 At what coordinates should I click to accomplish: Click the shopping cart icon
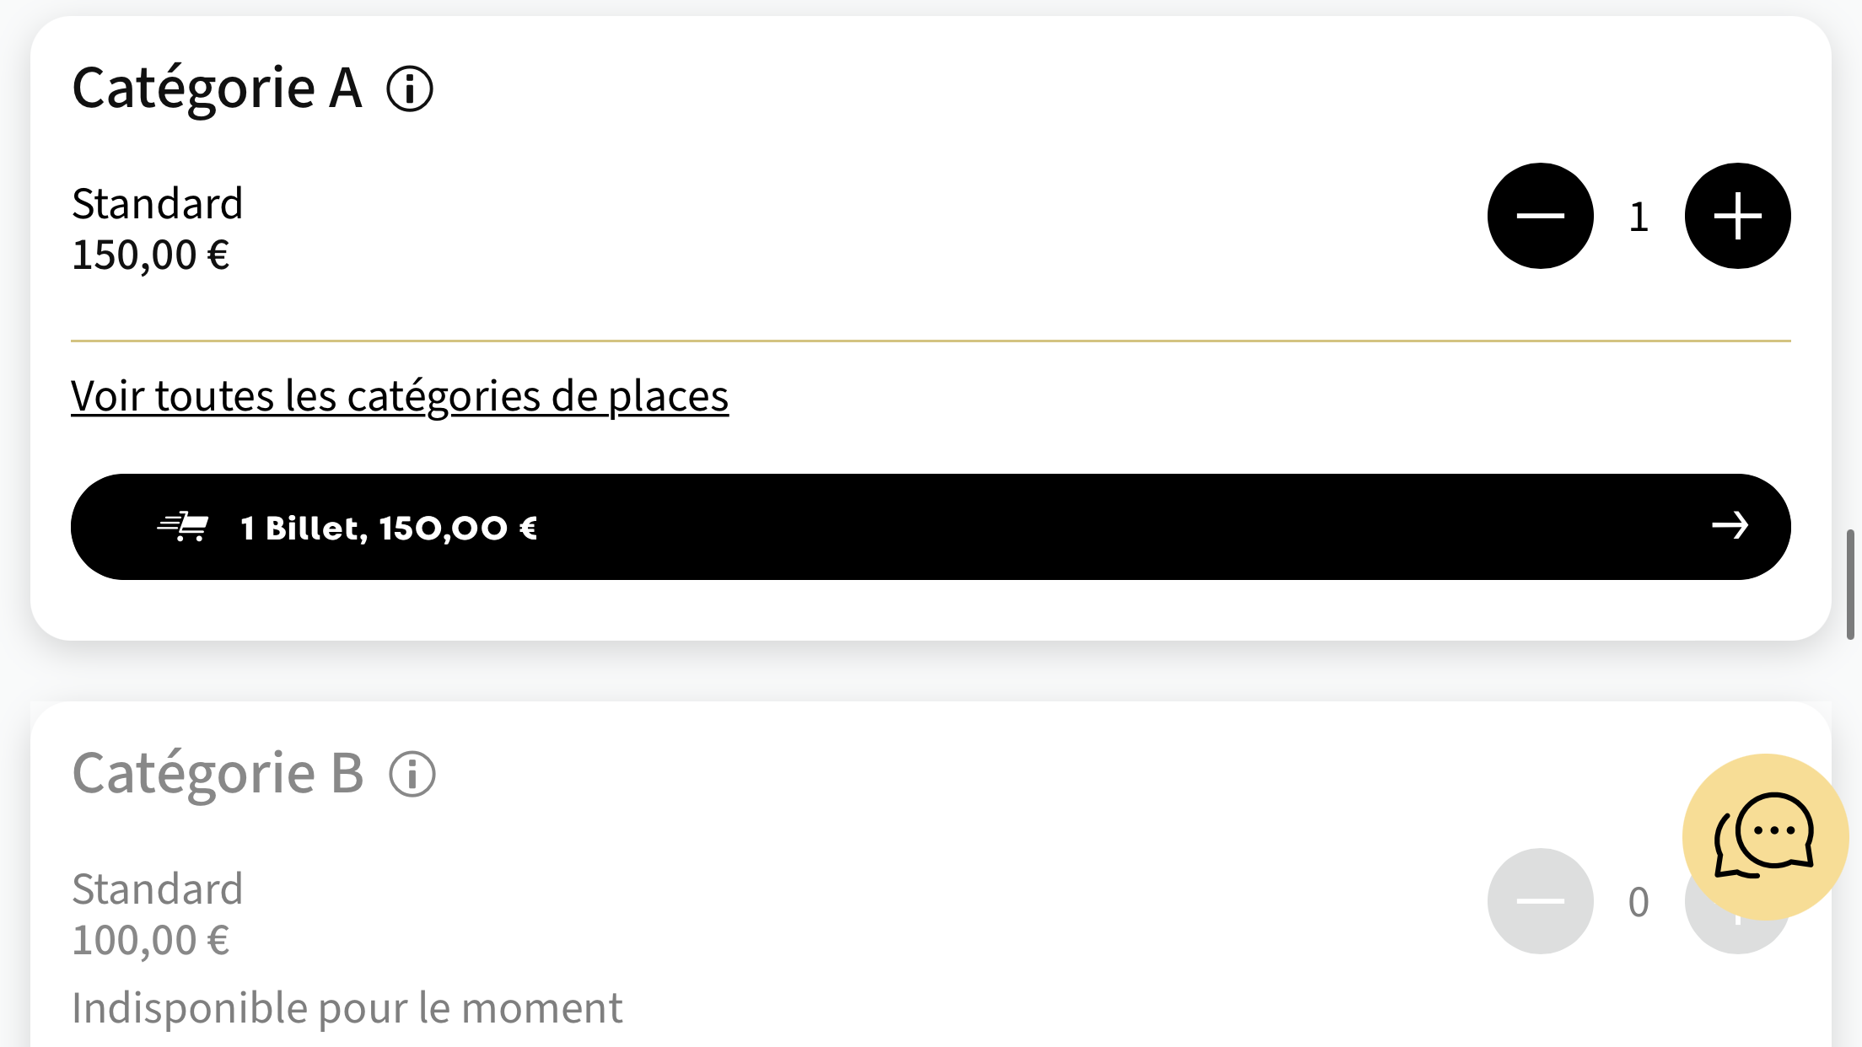[x=184, y=527]
